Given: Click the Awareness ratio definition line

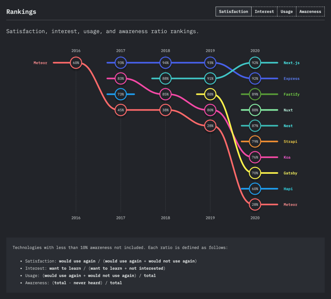Looking at the screenshot, I should (73, 283).
